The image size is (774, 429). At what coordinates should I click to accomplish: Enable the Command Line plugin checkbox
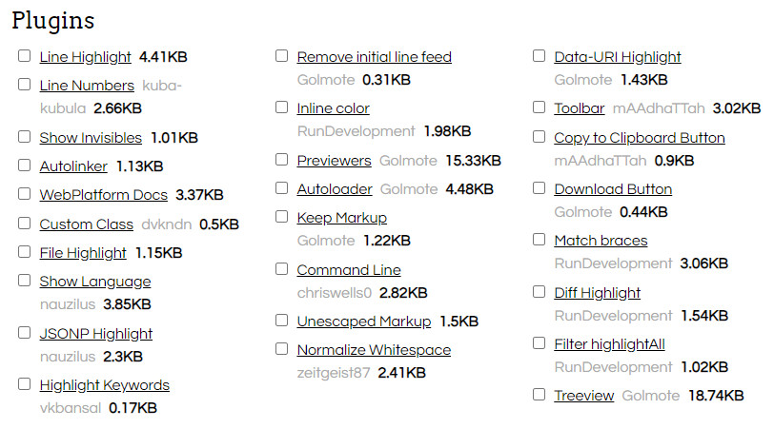(282, 269)
